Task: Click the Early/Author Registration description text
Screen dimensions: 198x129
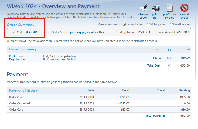Action: pyautogui.click(x=60, y=56)
